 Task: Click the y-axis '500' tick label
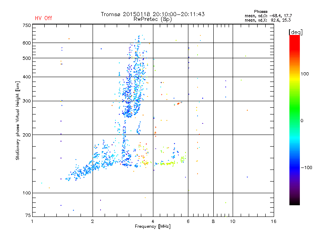point(27,58)
